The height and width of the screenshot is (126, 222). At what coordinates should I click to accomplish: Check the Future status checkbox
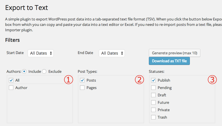pos(153,102)
